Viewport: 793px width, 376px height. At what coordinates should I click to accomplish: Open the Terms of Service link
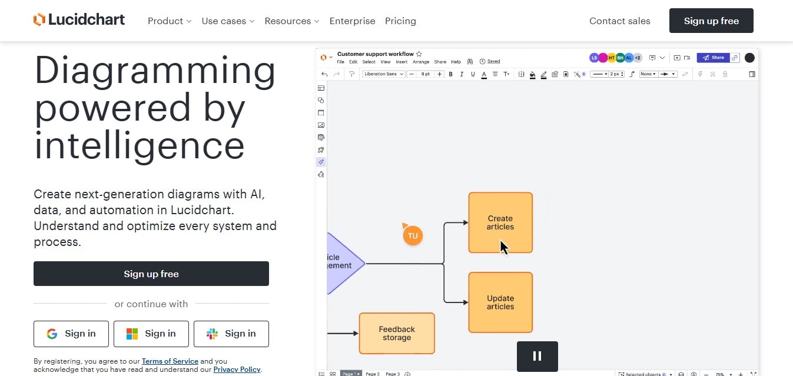[x=170, y=361]
